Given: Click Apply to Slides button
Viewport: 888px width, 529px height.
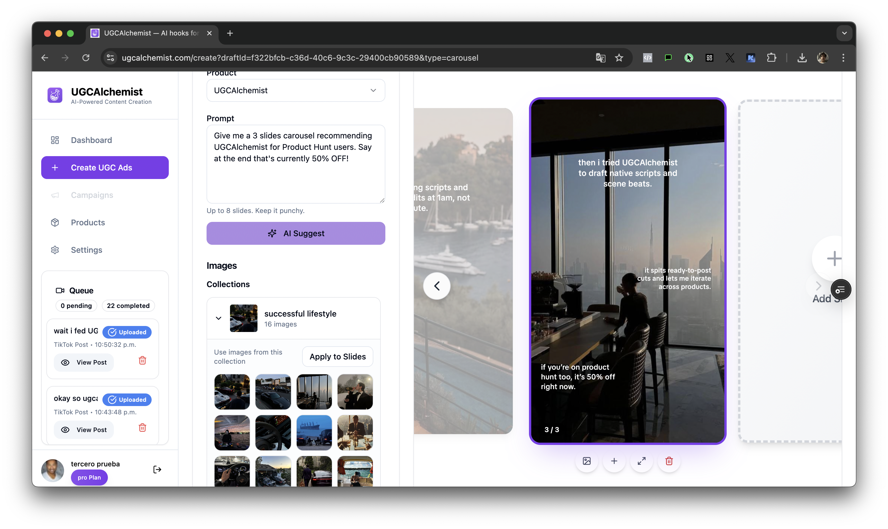Looking at the screenshot, I should (337, 357).
